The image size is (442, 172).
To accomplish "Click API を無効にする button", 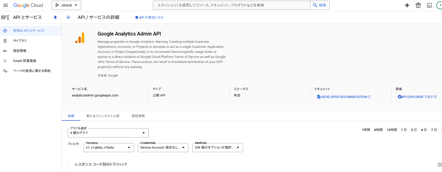I will tap(149, 17).
